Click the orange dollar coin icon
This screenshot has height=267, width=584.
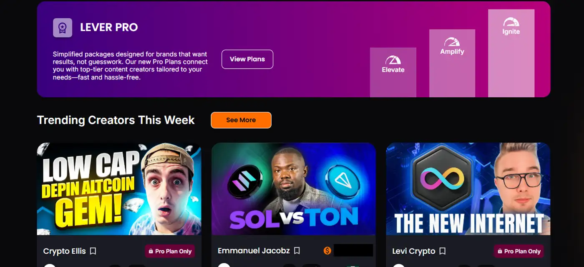pos(327,251)
